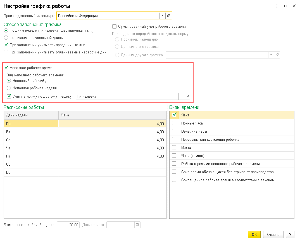
Task: Choose По циклам произвольной длины option
Action: [x=6, y=37]
